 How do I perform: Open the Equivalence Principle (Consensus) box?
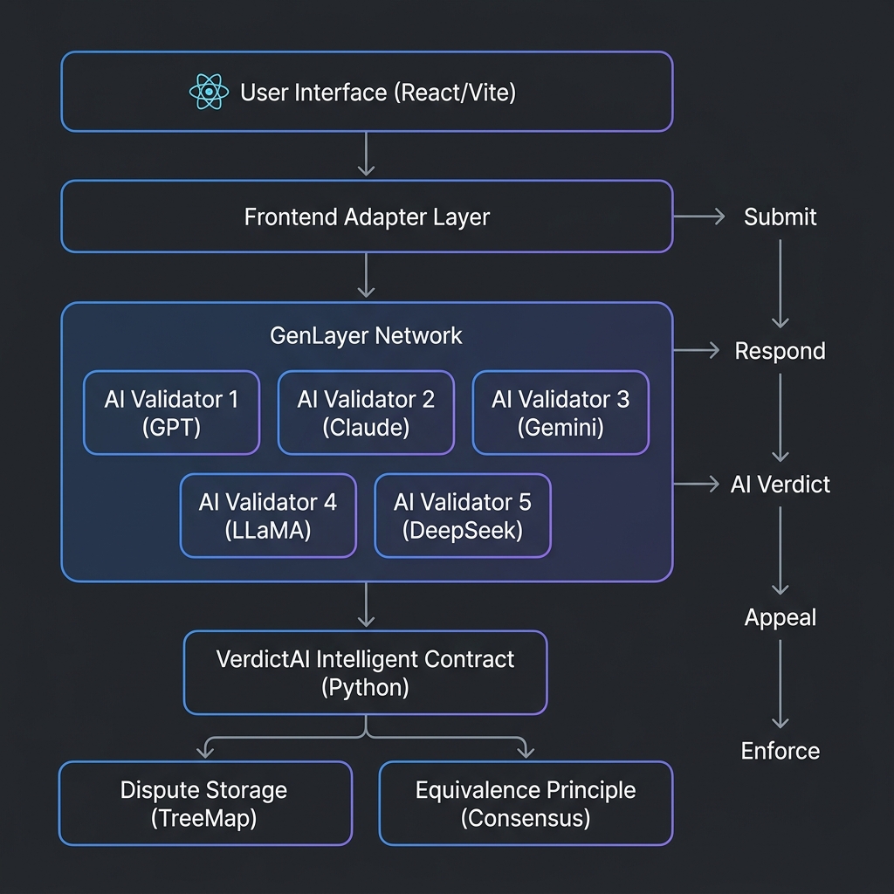(x=526, y=803)
